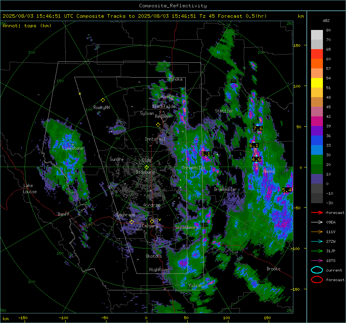Click the red forecast arrow in legend

pyautogui.click(x=317, y=212)
